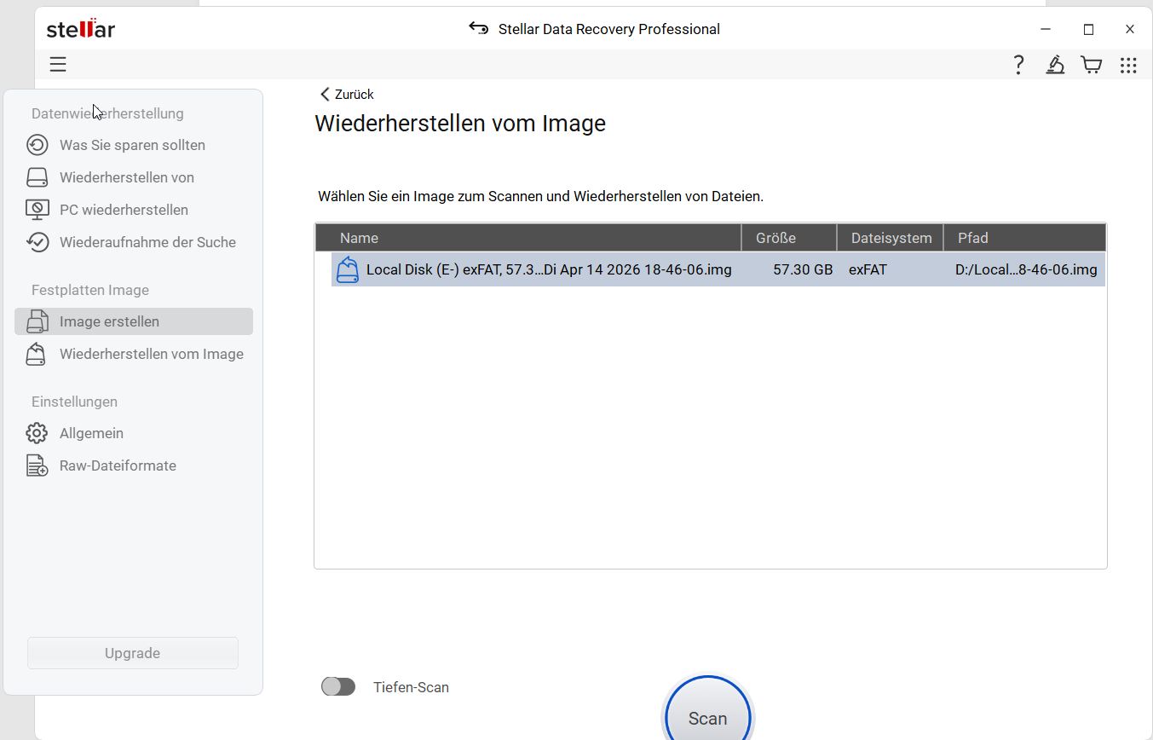The image size is (1153, 740).
Task: Maximize the Stellar window
Action: tap(1088, 29)
